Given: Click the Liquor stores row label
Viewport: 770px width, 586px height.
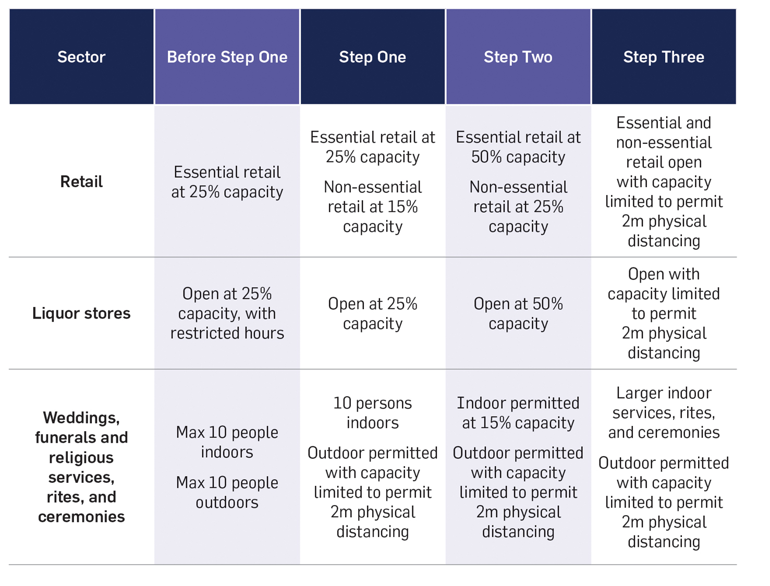Looking at the screenshot, I should click(81, 313).
